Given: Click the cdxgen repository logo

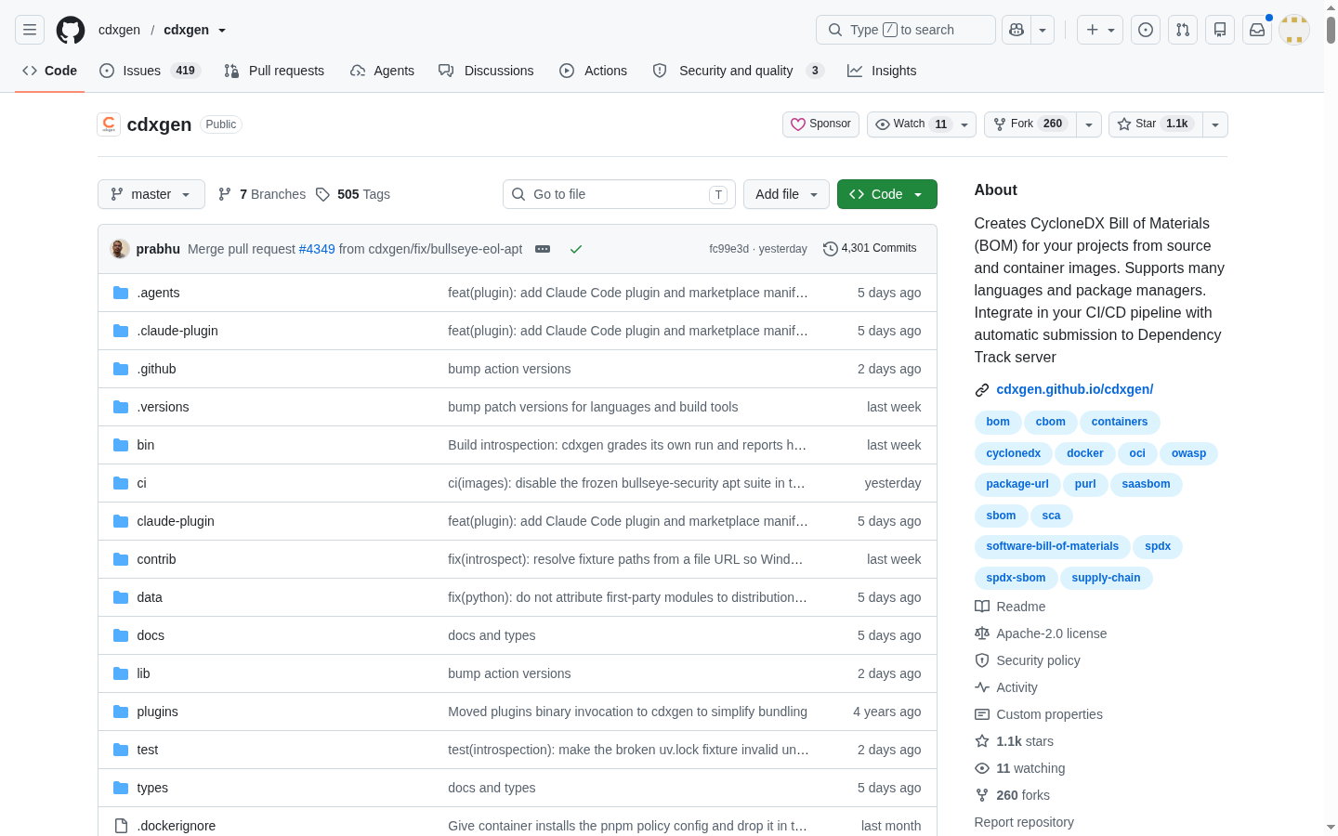Looking at the screenshot, I should click(x=109, y=124).
